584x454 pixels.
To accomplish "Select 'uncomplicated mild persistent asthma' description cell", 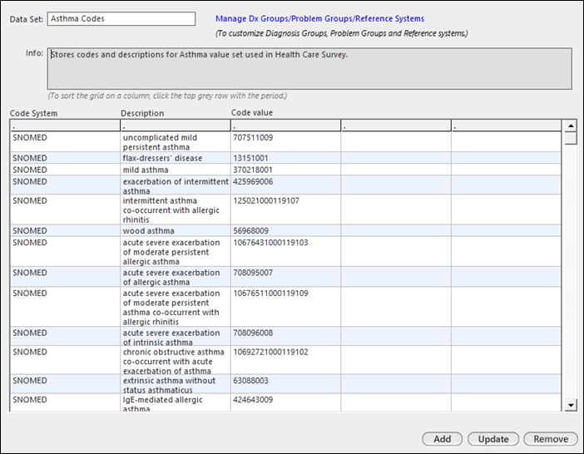I will pyautogui.click(x=176, y=142).
